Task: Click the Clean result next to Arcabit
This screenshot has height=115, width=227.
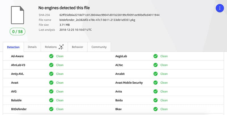Action: [x=164, y=74]
